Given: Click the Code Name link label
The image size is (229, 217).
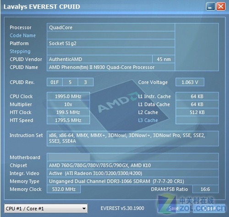Looking at the screenshot, I should tap(22, 35).
